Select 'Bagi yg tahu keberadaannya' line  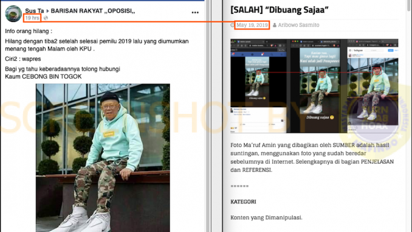tap(63, 69)
